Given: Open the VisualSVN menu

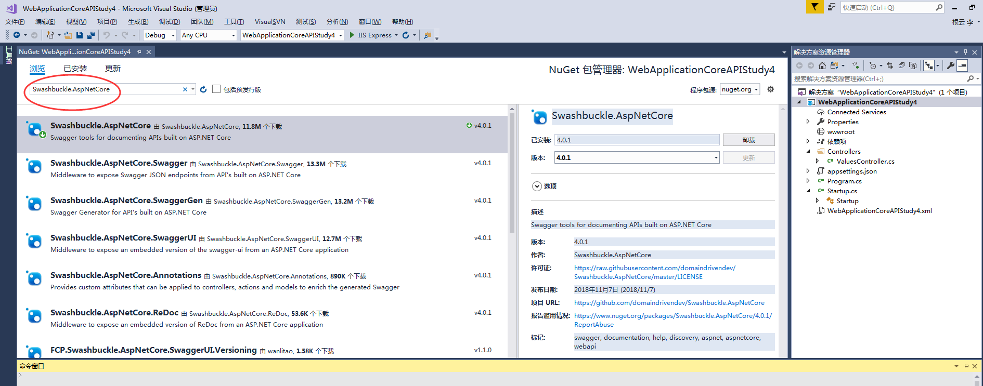Looking at the screenshot, I should pyautogui.click(x=270, y=21).
